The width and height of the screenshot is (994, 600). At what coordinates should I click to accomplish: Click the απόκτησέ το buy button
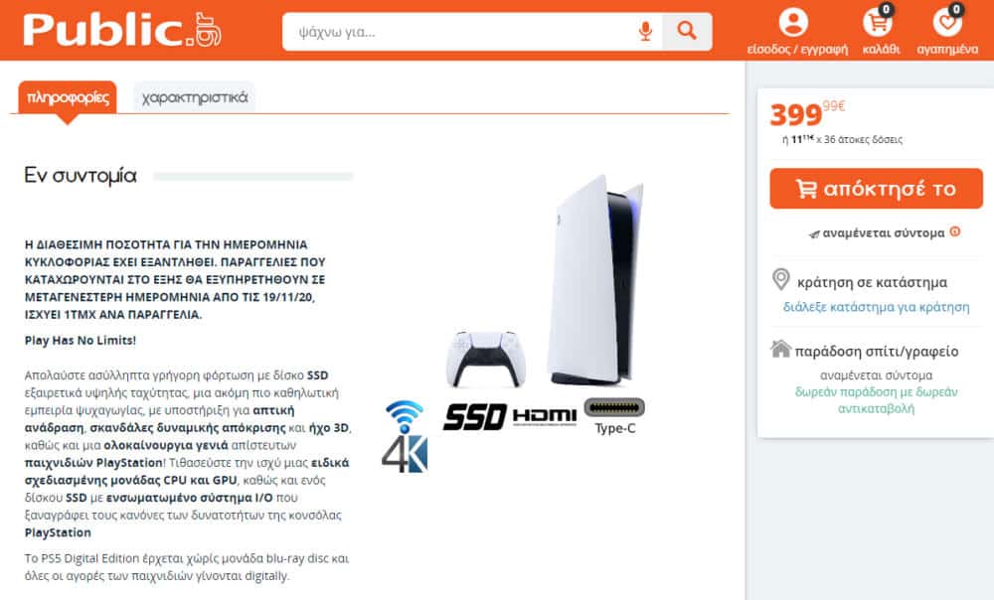[x=876, y=189]
